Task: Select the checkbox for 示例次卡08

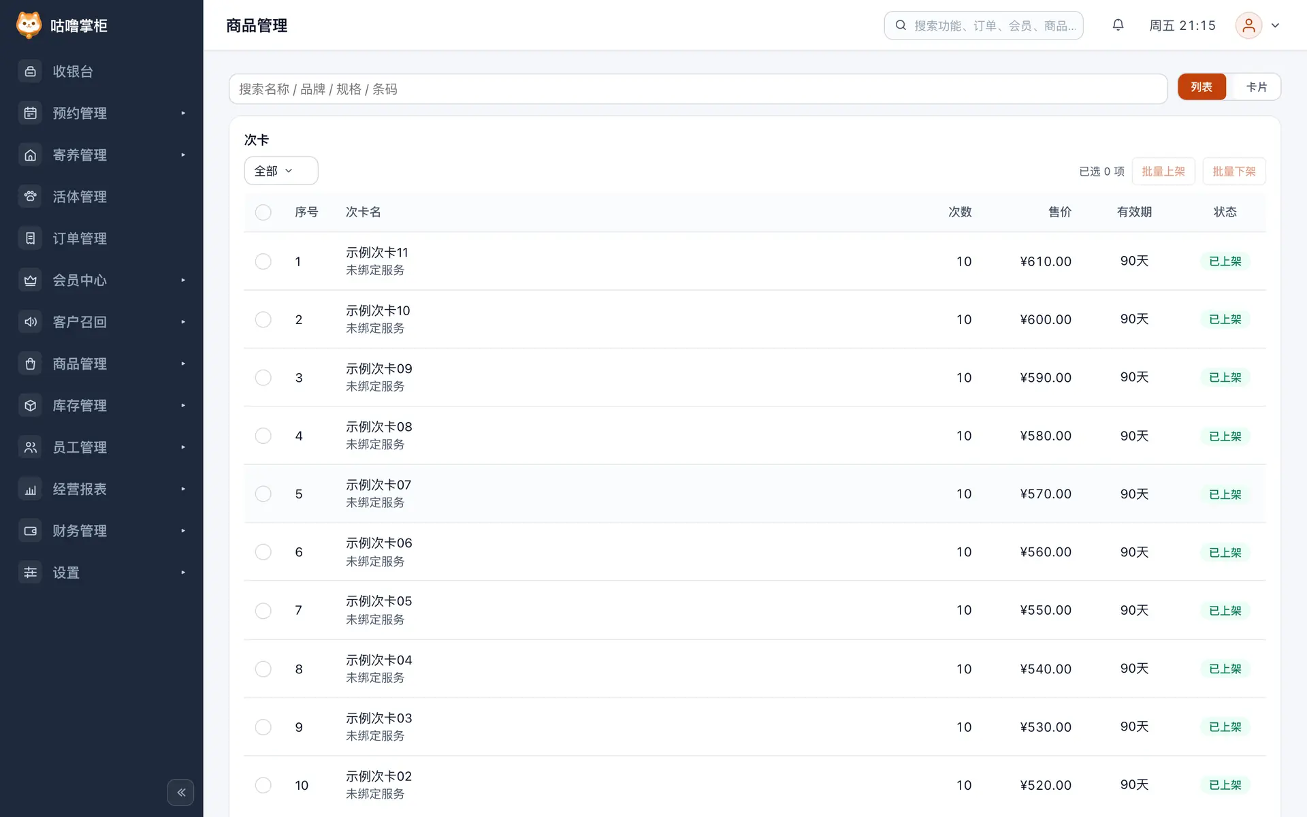Action: (263, 436)
